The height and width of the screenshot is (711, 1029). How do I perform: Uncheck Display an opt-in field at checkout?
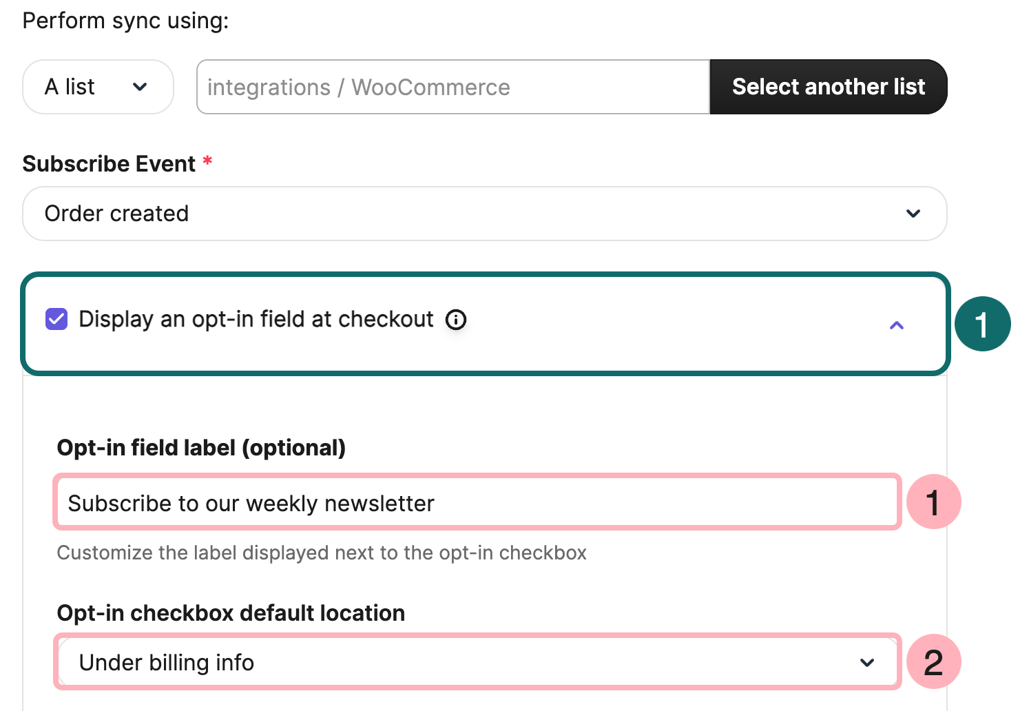(56, 319)
